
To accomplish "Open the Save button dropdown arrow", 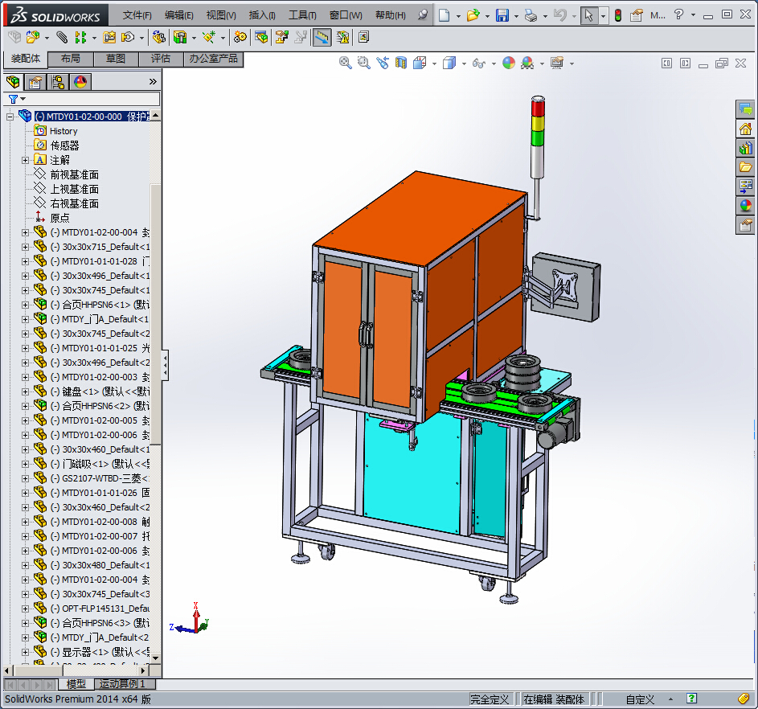I will coord(516,15).
